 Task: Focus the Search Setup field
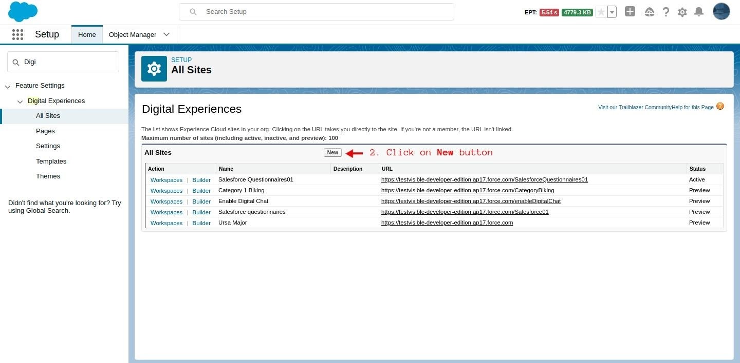tap(317, 12)
